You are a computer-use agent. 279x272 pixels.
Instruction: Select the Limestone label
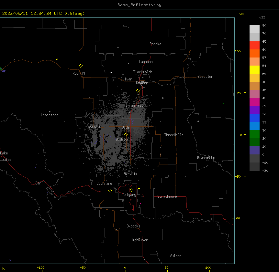coord(50,115)
